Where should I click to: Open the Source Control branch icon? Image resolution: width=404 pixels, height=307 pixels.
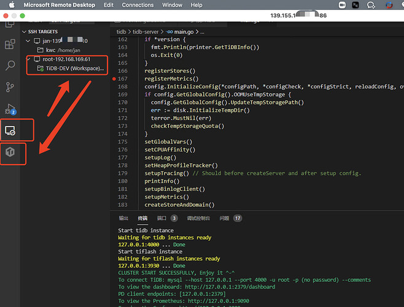10,87
